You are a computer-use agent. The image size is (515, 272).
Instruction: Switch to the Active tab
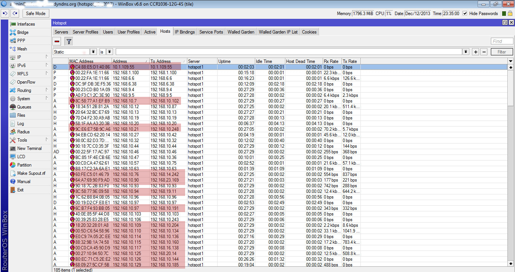point(150,32)
